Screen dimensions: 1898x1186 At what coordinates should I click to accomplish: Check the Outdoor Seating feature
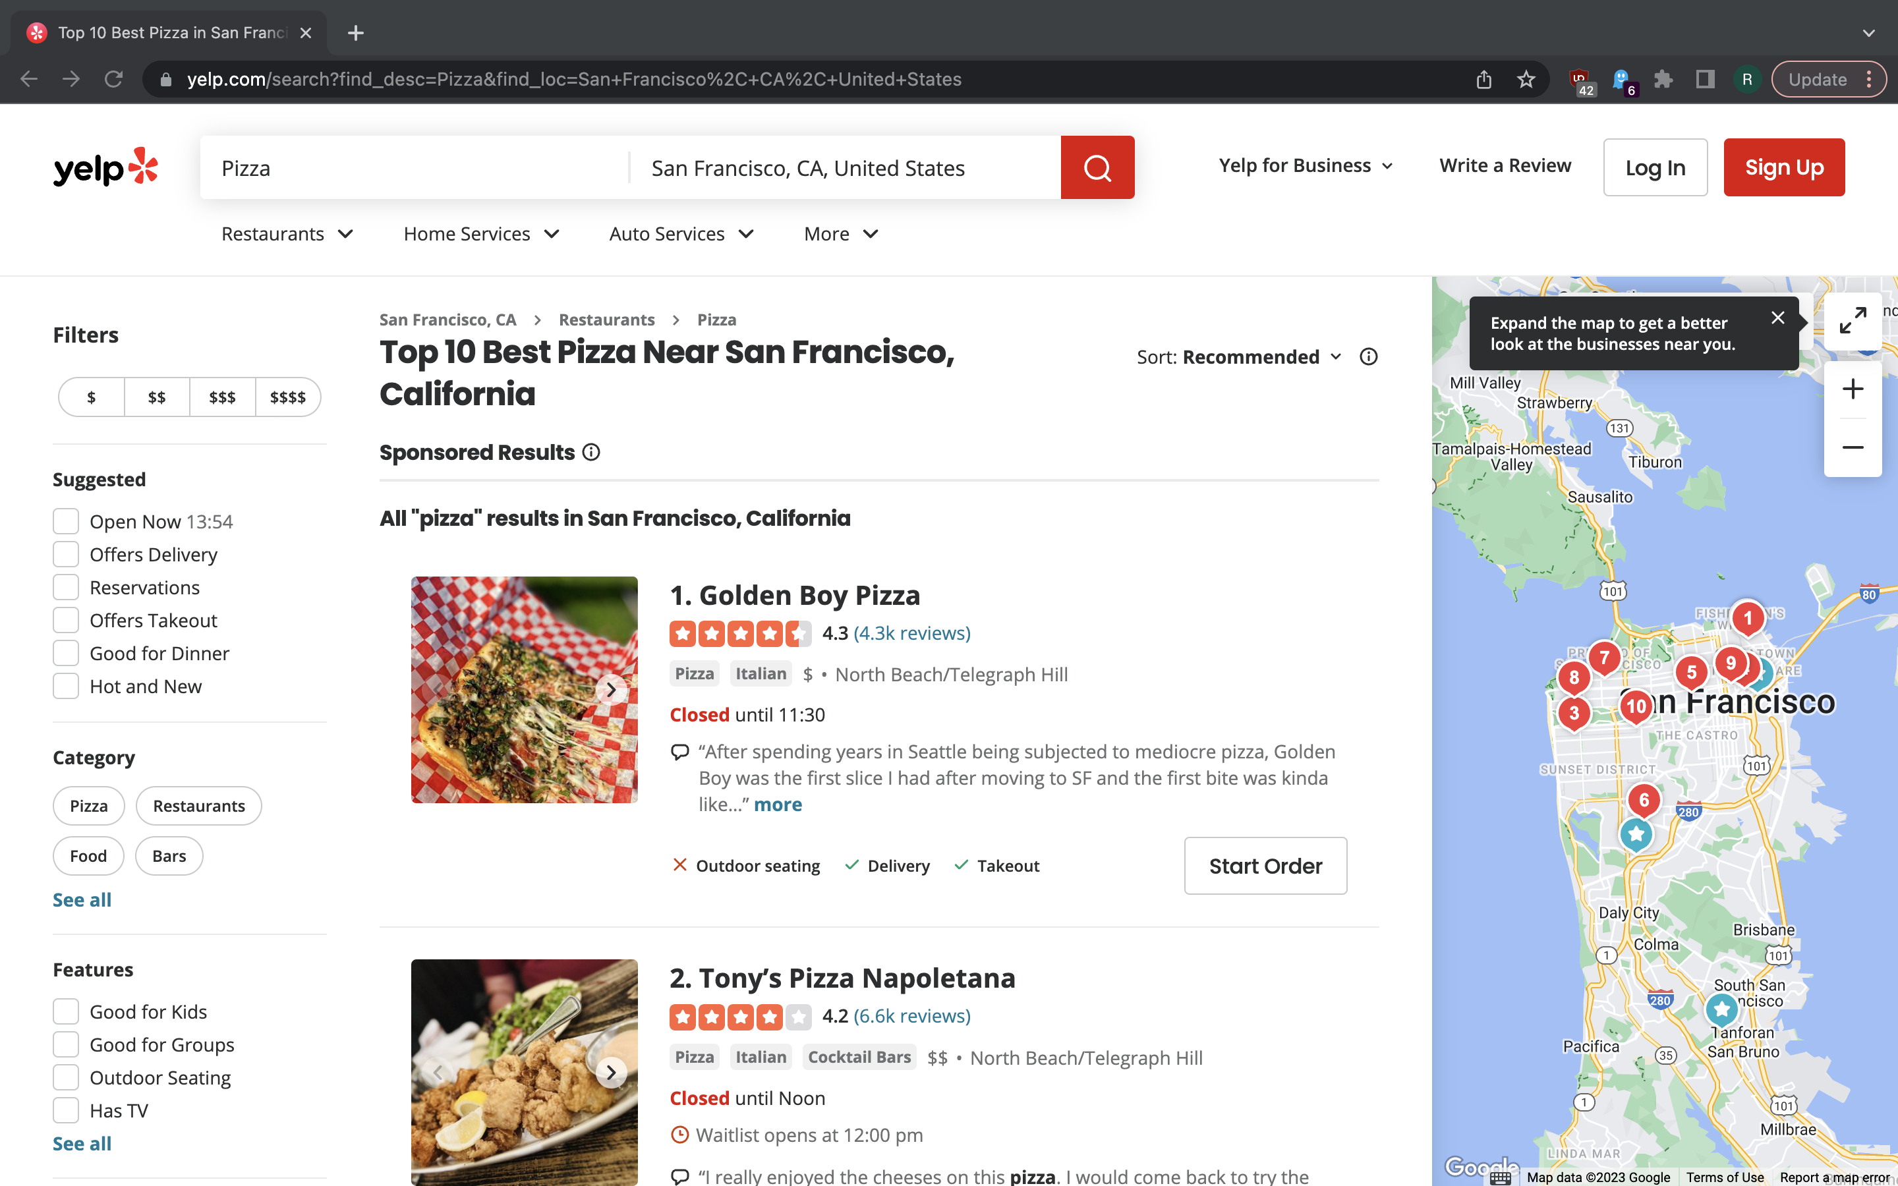click(66, 1078)
